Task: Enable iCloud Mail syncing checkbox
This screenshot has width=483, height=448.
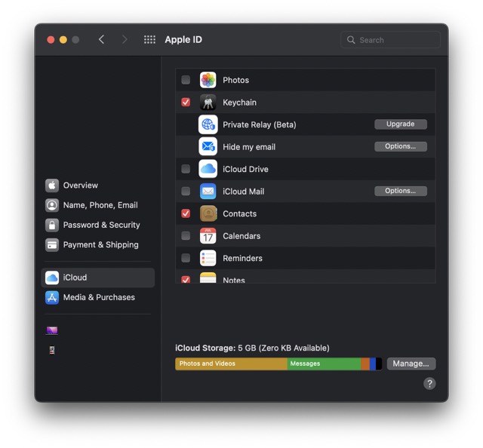Action: pos(186,192)
